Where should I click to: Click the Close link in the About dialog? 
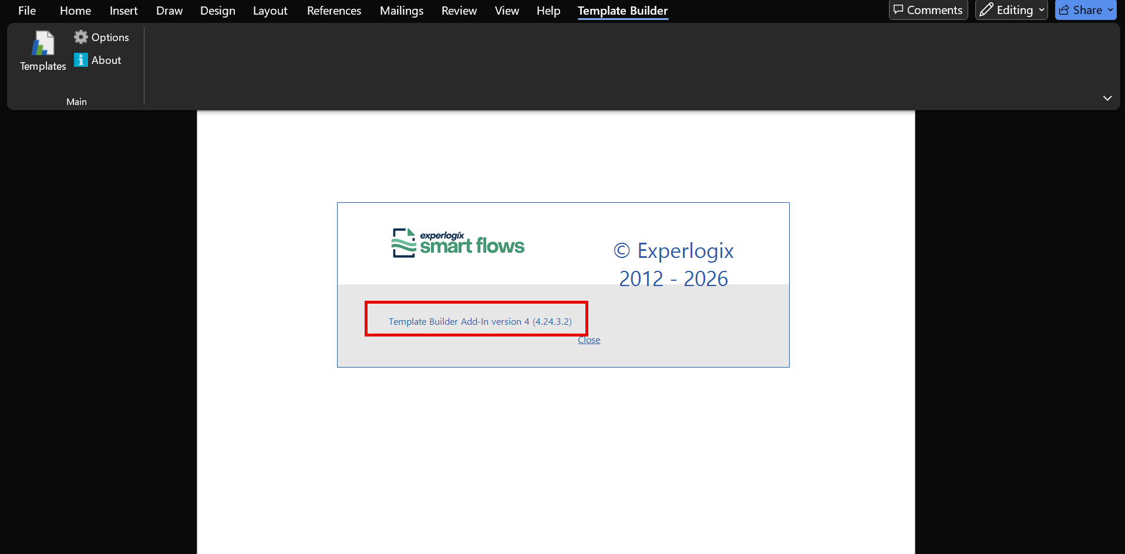[x=589, y=340]
